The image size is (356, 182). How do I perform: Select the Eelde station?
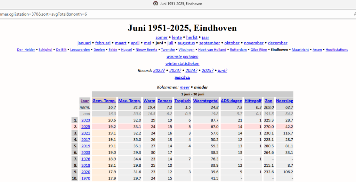click(x=113, y=50)
